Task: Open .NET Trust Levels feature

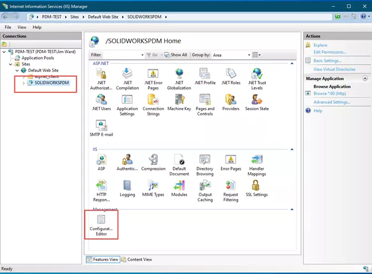Action: pos(257,79)
